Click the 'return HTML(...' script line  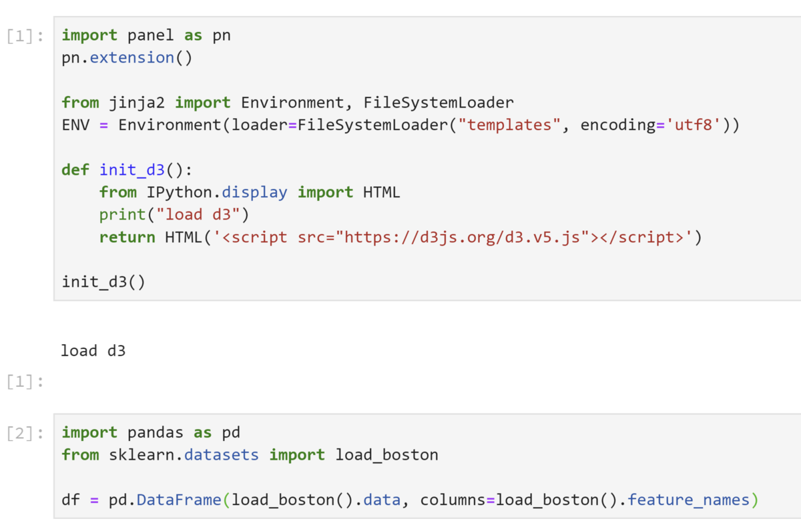[x=400, y=237]
